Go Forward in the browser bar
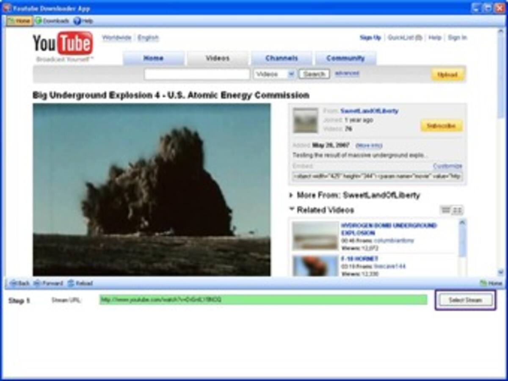The height and width of the screenshot is (381, 508). [48, 283]
